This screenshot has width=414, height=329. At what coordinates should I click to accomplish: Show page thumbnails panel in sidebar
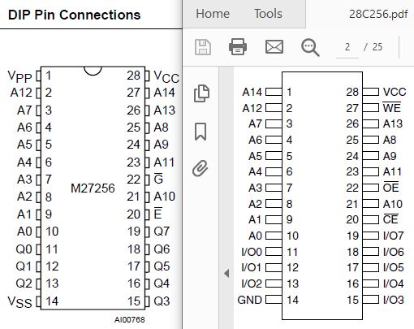coord(201,93)
